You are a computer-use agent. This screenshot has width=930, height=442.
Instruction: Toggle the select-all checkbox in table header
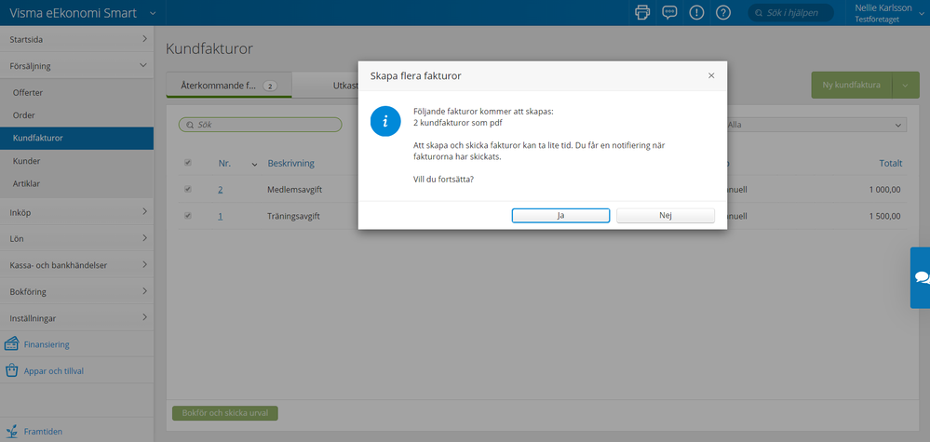[188, 163]
